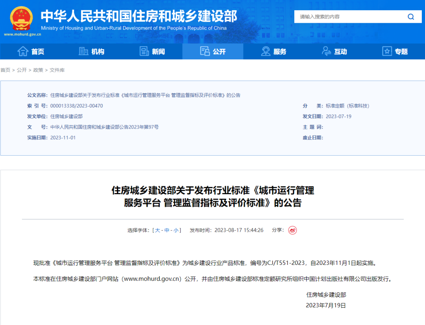Open the 首页 breadcrumb link

click(5, 70)
